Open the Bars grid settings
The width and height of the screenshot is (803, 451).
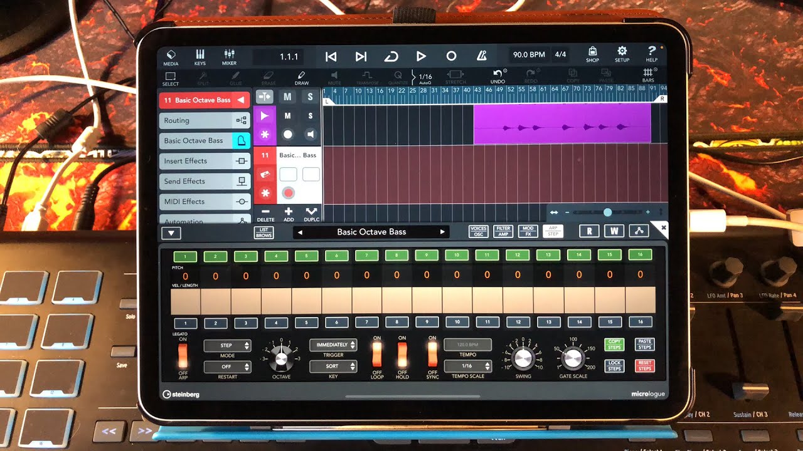pos(648,76)
